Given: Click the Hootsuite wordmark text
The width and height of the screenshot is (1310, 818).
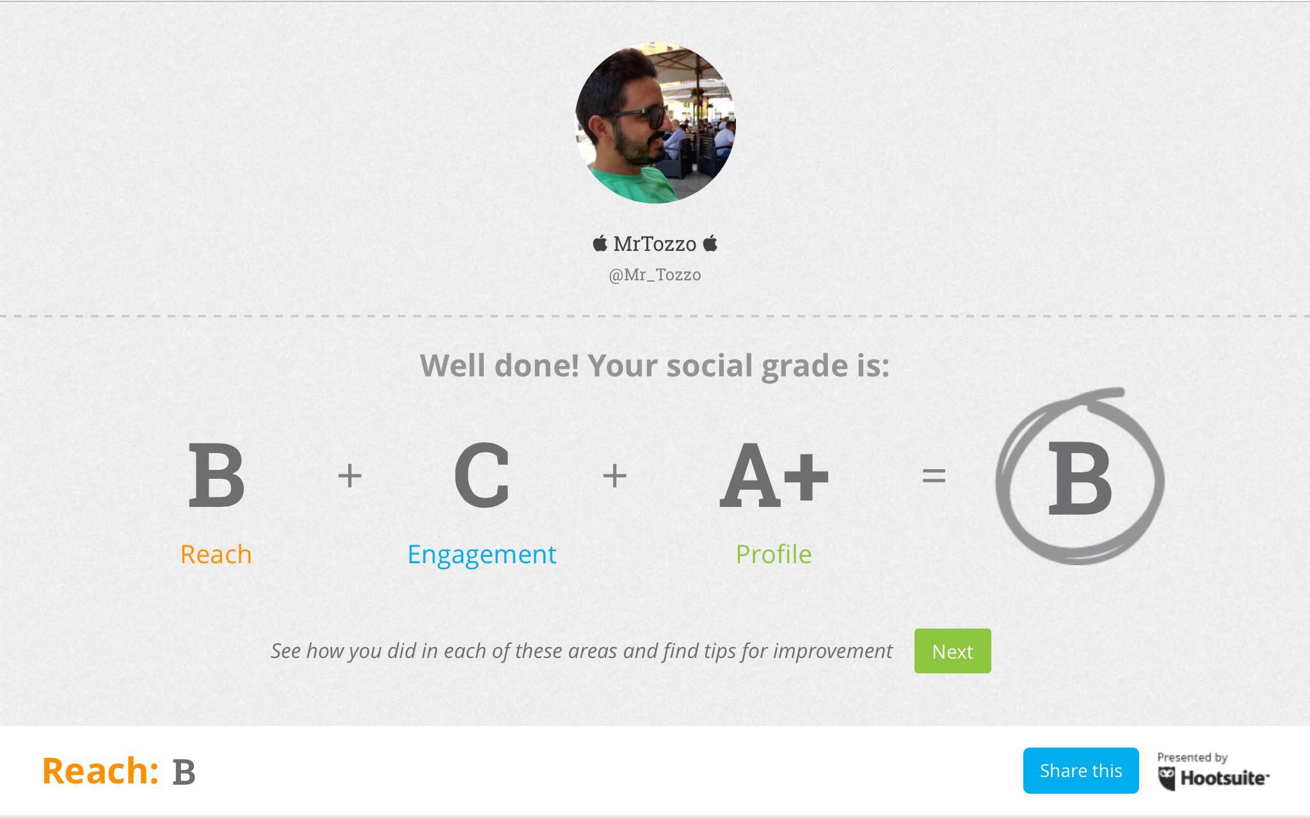Looking at the screenshot, I should [x=1224, y=778].
